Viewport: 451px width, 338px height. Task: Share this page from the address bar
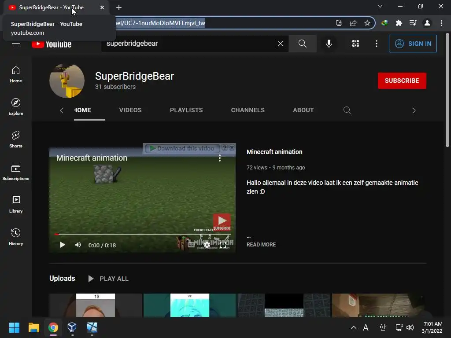353,23
